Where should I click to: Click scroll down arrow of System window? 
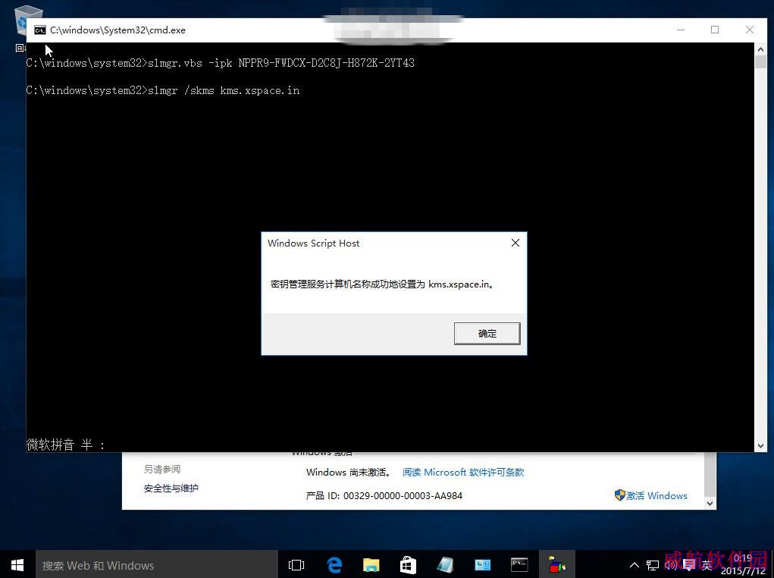[x=710, y=504]
